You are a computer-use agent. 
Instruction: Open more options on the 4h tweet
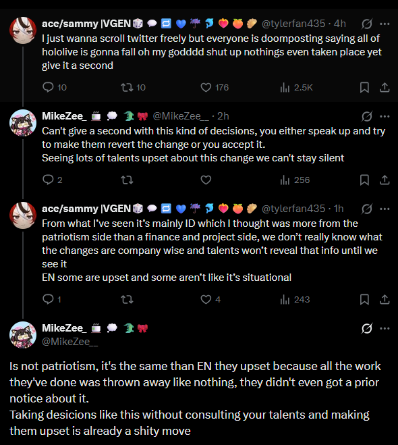coord(385,24)
